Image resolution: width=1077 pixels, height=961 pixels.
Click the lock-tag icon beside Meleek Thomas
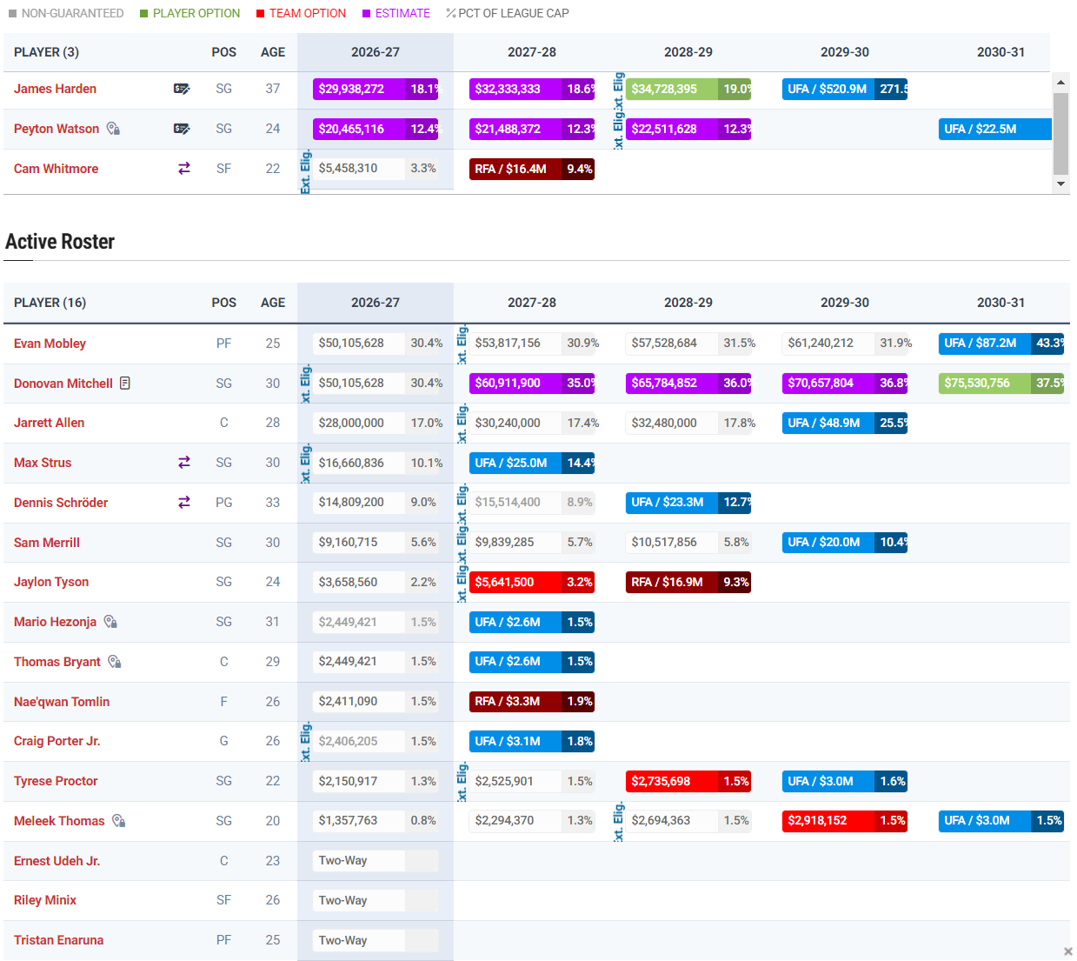(119, 821)
